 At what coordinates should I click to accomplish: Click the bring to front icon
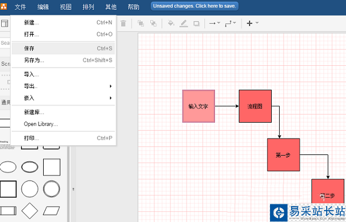click(x=141, y=23)
